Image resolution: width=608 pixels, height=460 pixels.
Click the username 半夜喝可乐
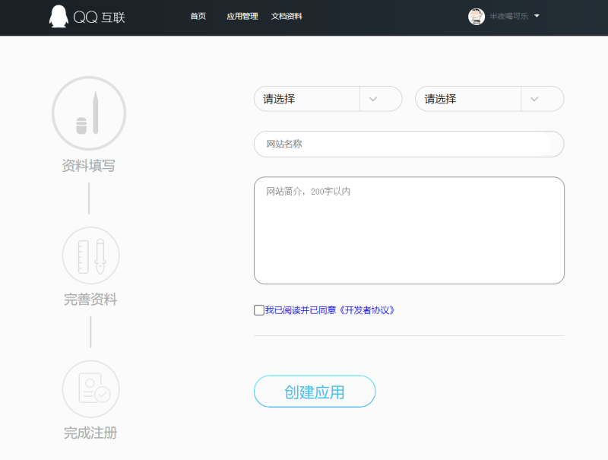click(509, 16)
